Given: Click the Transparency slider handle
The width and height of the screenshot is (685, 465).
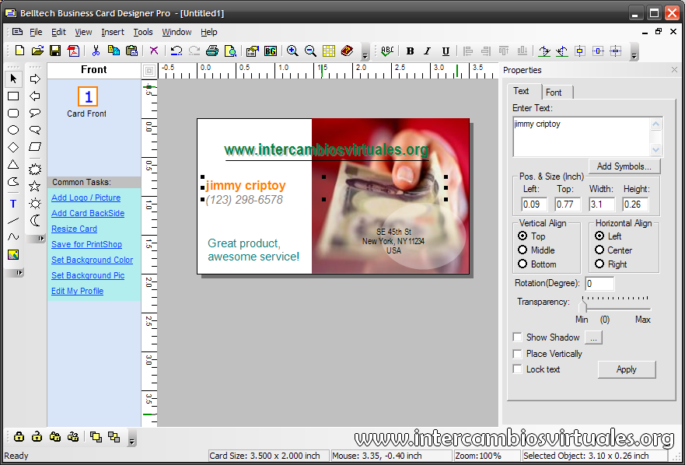Looking at the screenshot, I should tap(582, 306).
